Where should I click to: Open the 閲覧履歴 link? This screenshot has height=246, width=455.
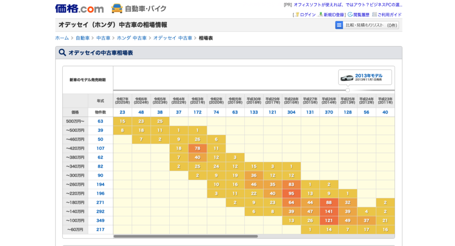[361, 15]
